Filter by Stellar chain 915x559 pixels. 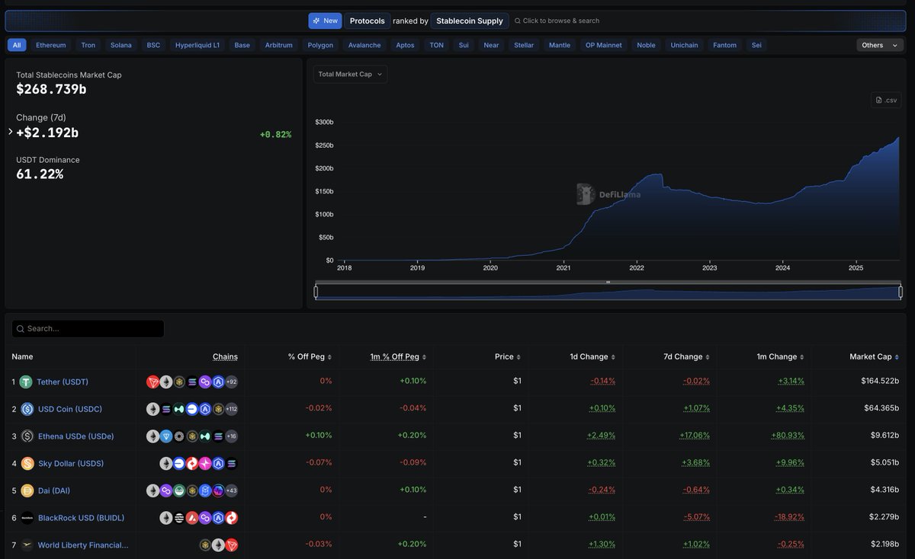pos(524,45)
